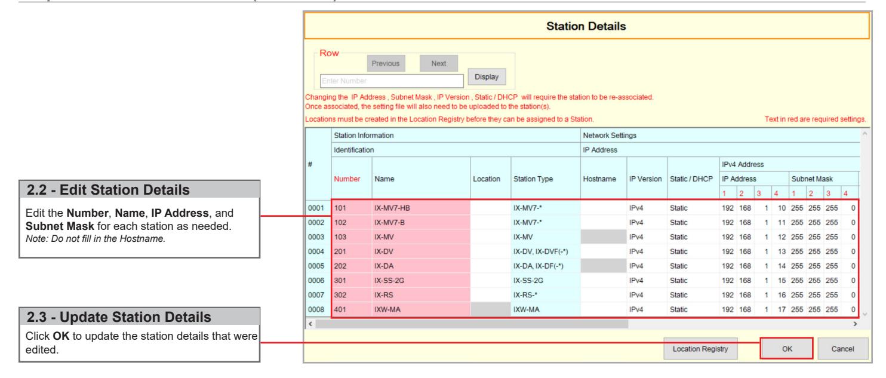Open the IP Version cell for station 202
This screenshot has height=378, width=886.
tap(647, 266)
